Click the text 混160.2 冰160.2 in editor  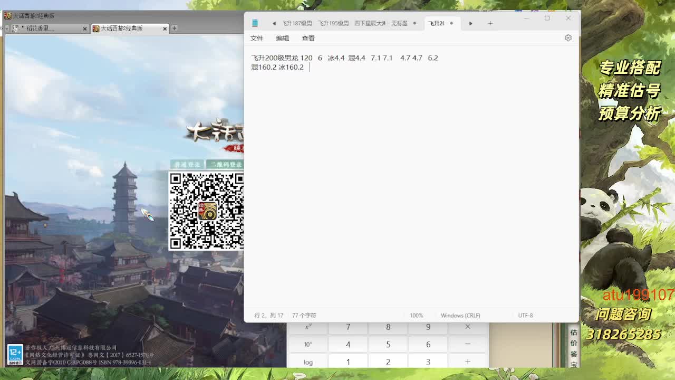click(277, 68)
